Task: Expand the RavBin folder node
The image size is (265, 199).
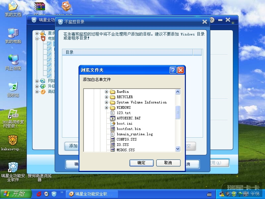Action: click(x=106, y=92)
